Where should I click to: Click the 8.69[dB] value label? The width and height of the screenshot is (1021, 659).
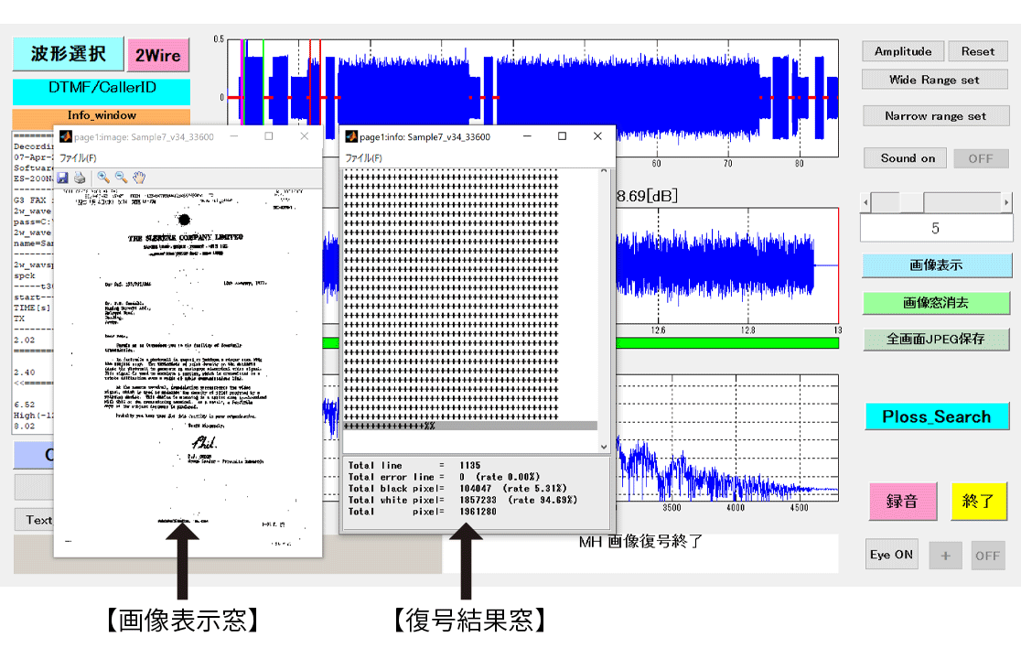click(x=647, y=196)
